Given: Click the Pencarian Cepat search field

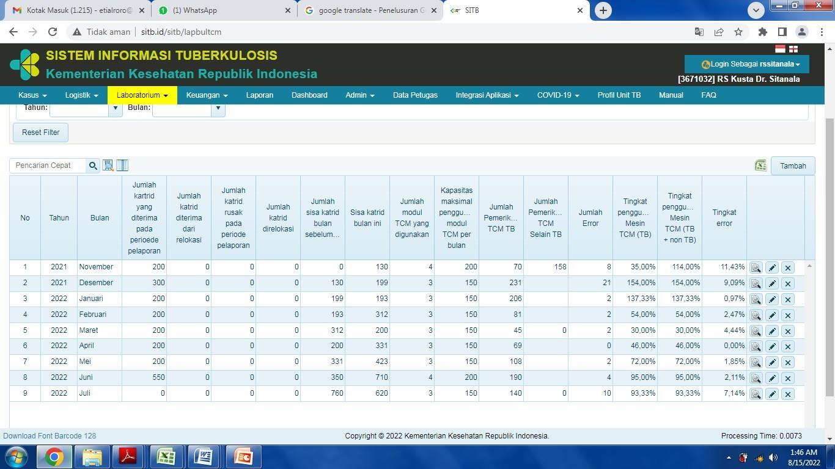Looking at the screenshot, I should (x=48, y=165).
